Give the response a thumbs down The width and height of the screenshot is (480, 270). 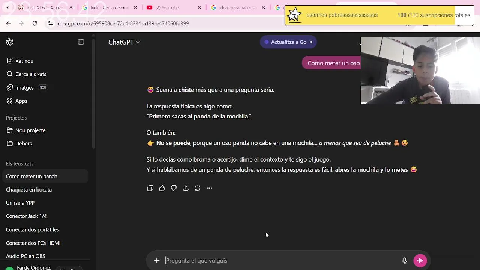[x=174, y=188]
